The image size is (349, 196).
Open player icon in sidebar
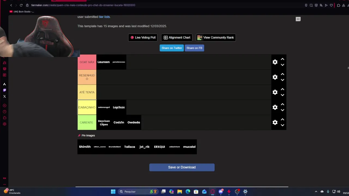[4, 105]
